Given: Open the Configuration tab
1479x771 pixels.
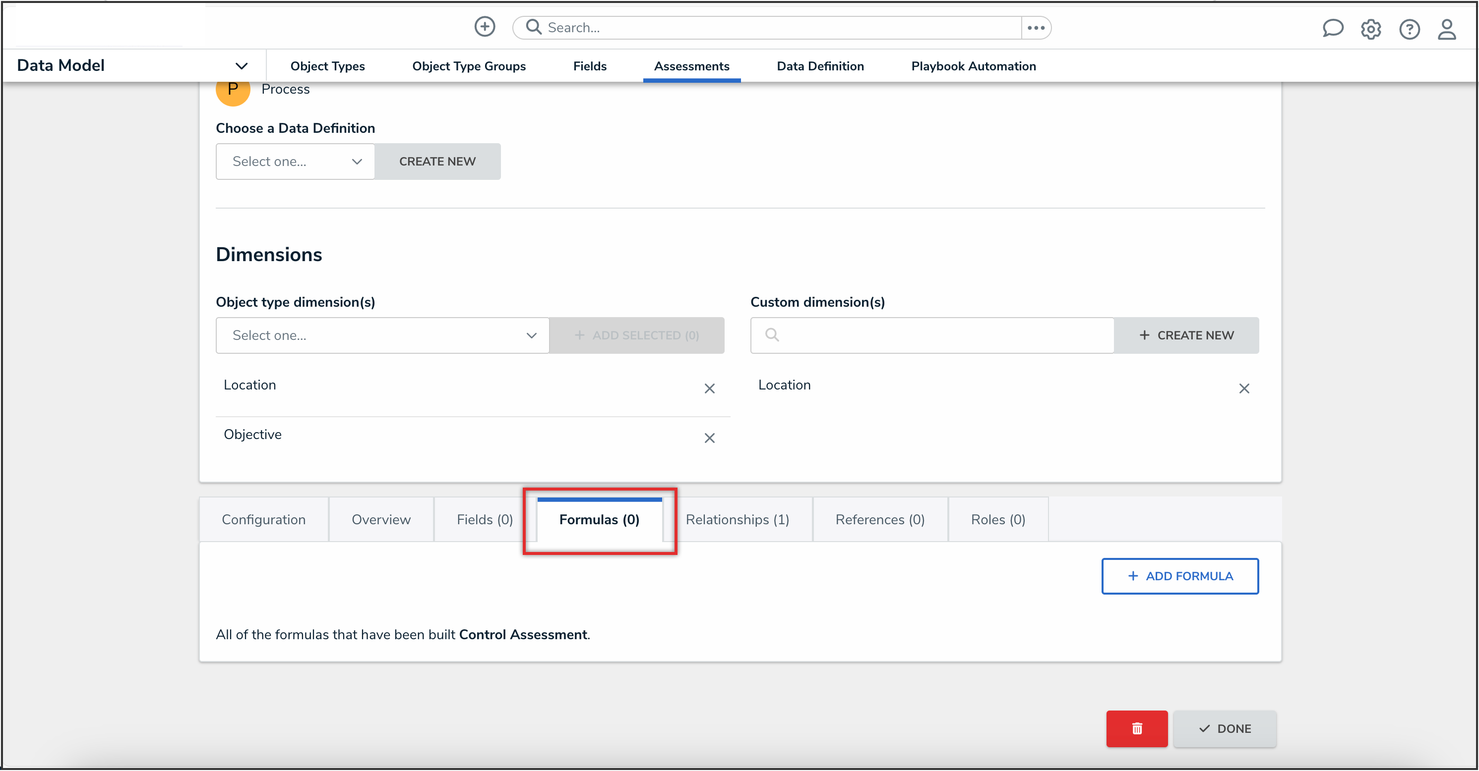Looking at the screenshot, I should click(263, 519).
